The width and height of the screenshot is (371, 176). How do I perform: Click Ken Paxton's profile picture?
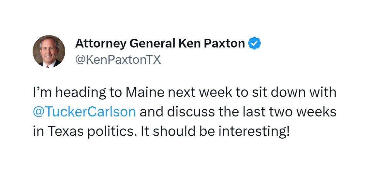click(49, 51)
